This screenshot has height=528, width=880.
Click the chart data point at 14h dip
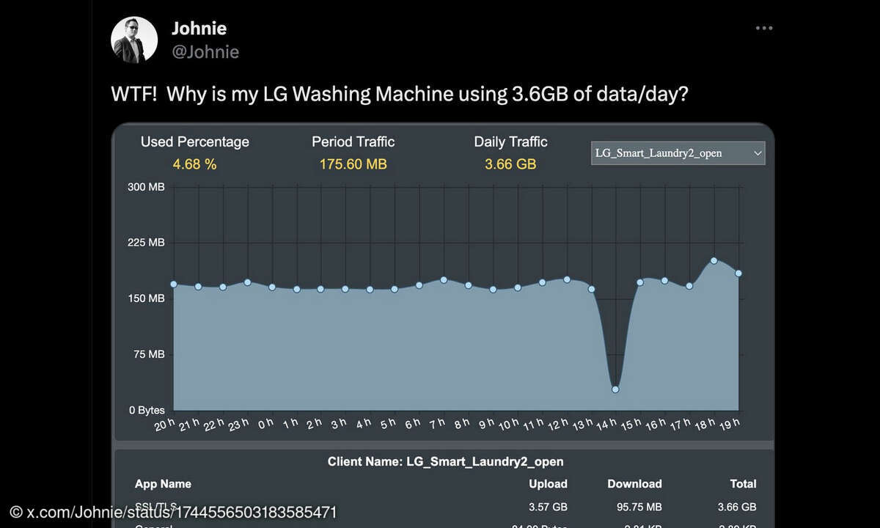[615, 389]
